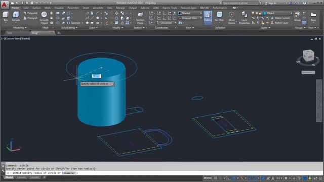This screenshot has width=324, height=182.
Task: Open the AutoCAD application menu logo
Action: click(4, 5)
